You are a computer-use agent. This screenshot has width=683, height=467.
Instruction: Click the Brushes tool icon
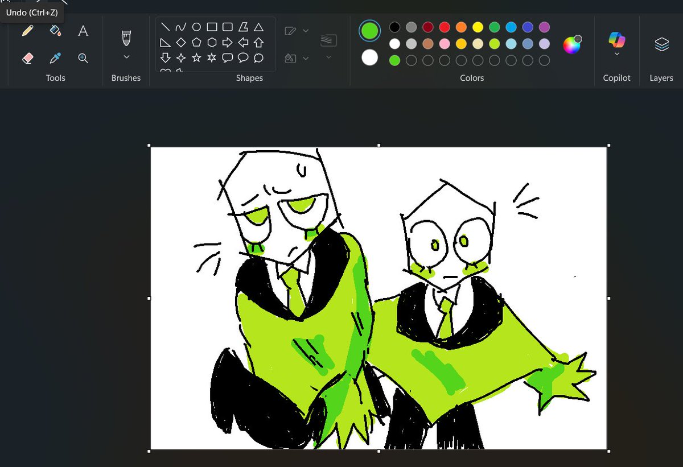click(126, 38)
